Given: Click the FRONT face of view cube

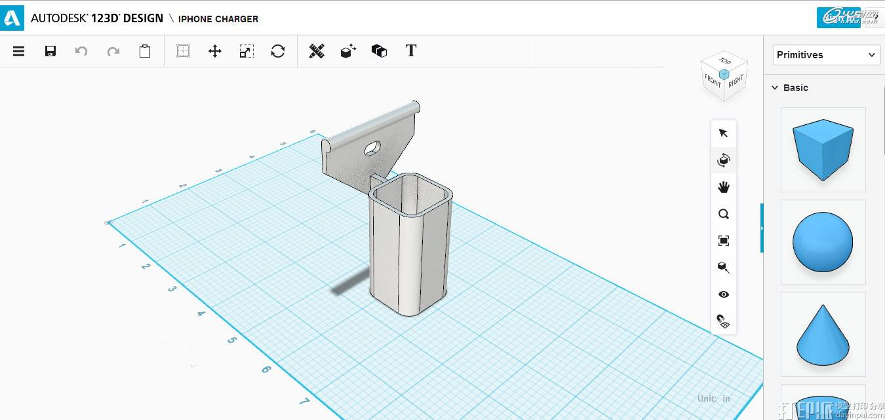Looking at the screenshot, I should 713,81.
